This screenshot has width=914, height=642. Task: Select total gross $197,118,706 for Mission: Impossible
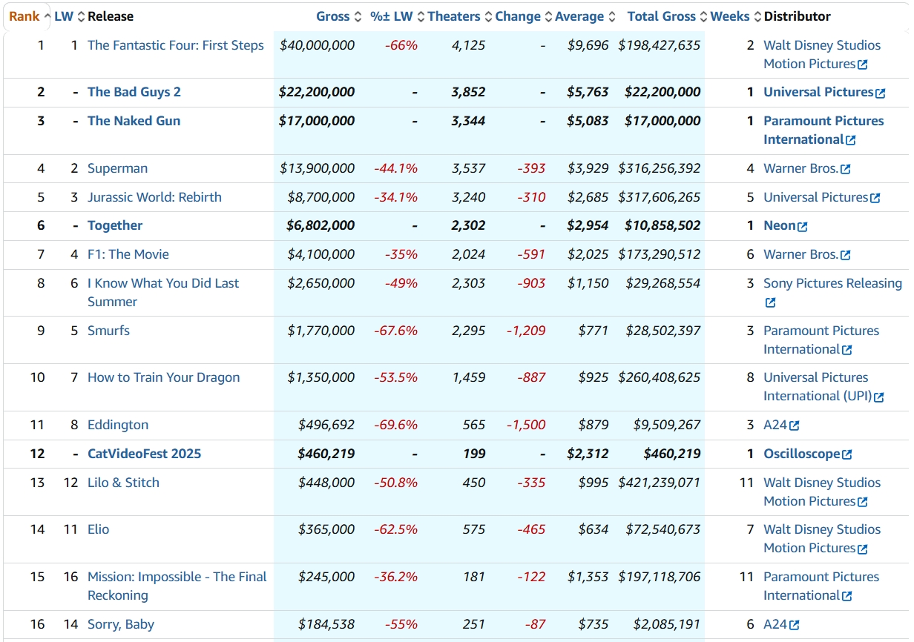click(660, 577)
